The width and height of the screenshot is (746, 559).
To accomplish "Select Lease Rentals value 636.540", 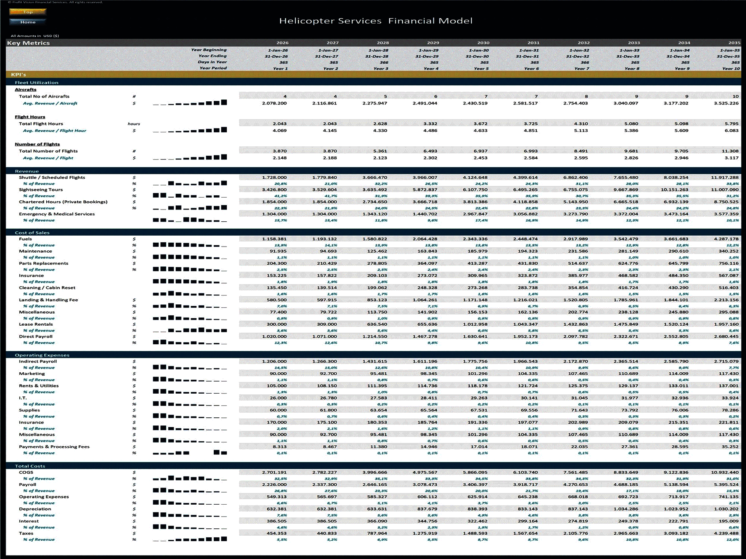I will click(377, 325).
